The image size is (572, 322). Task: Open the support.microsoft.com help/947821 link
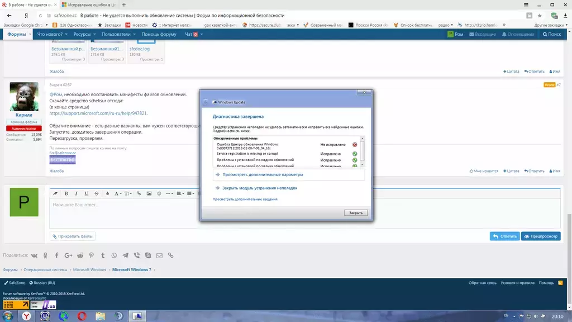click(x=98, y=113)
